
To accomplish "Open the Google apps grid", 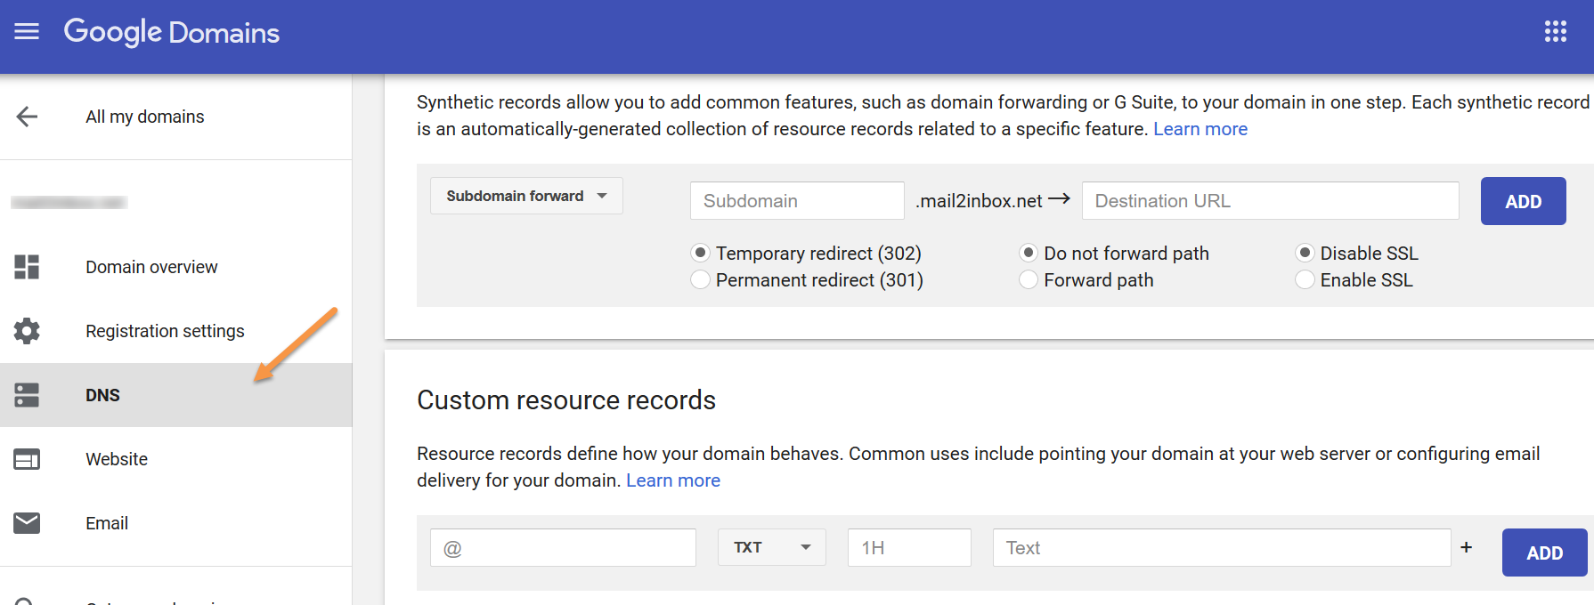I will pyautogui.click(x=1555, y=32).
